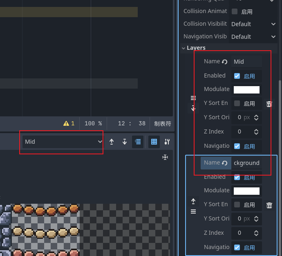Screen dimensions: 282x256
Task: Toggle highlight selected layer button
Action: coord(138,142)
